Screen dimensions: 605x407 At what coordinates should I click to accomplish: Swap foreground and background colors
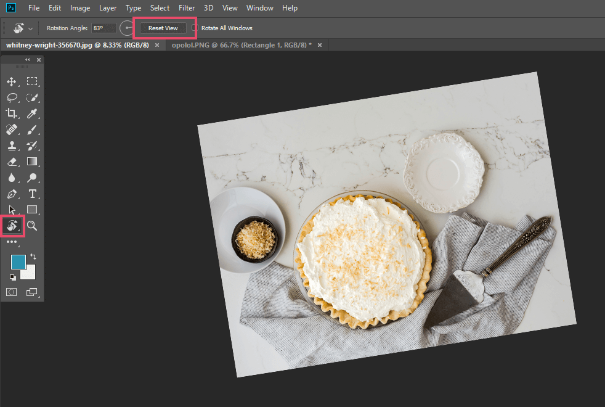(33, 257)
